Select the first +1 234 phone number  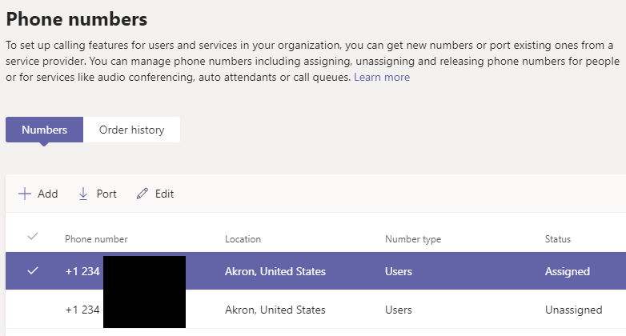82,271
